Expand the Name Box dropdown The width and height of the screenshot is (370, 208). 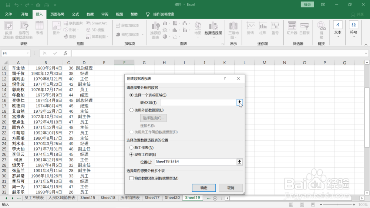click(28, 53)
